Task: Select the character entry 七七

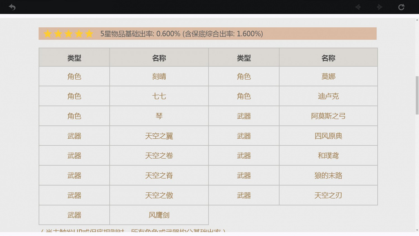Action: (159, 96)
